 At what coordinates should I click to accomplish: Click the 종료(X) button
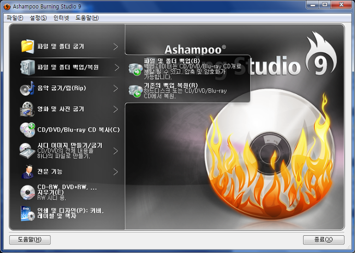pos(324,240)
